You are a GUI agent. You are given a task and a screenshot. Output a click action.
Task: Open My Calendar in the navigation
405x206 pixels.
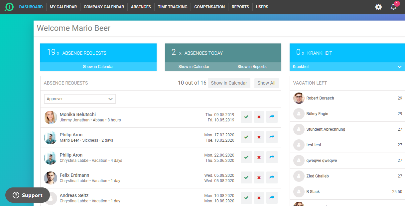coord(63,7)
